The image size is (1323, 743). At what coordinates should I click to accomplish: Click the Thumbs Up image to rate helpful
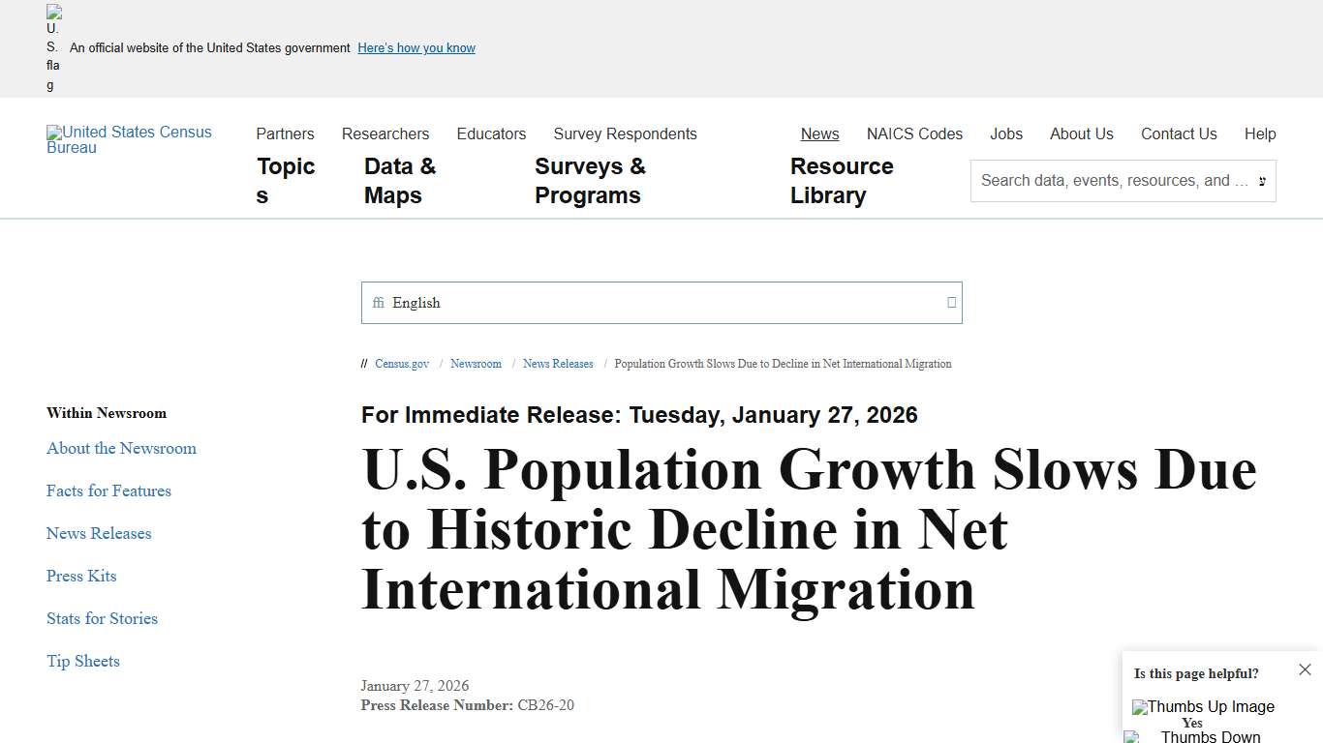click(1203, 707)
